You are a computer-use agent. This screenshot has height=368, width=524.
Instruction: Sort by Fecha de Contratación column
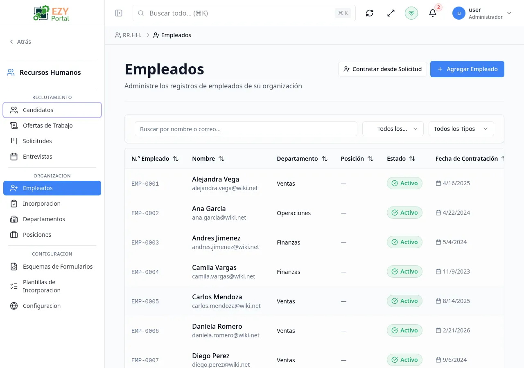[x=470, y=159]
